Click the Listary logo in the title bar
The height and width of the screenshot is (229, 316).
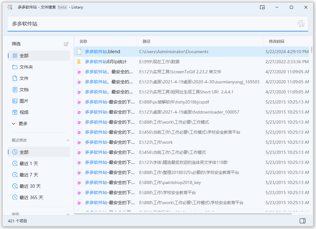pyautogui.click(x=9, y=7)
